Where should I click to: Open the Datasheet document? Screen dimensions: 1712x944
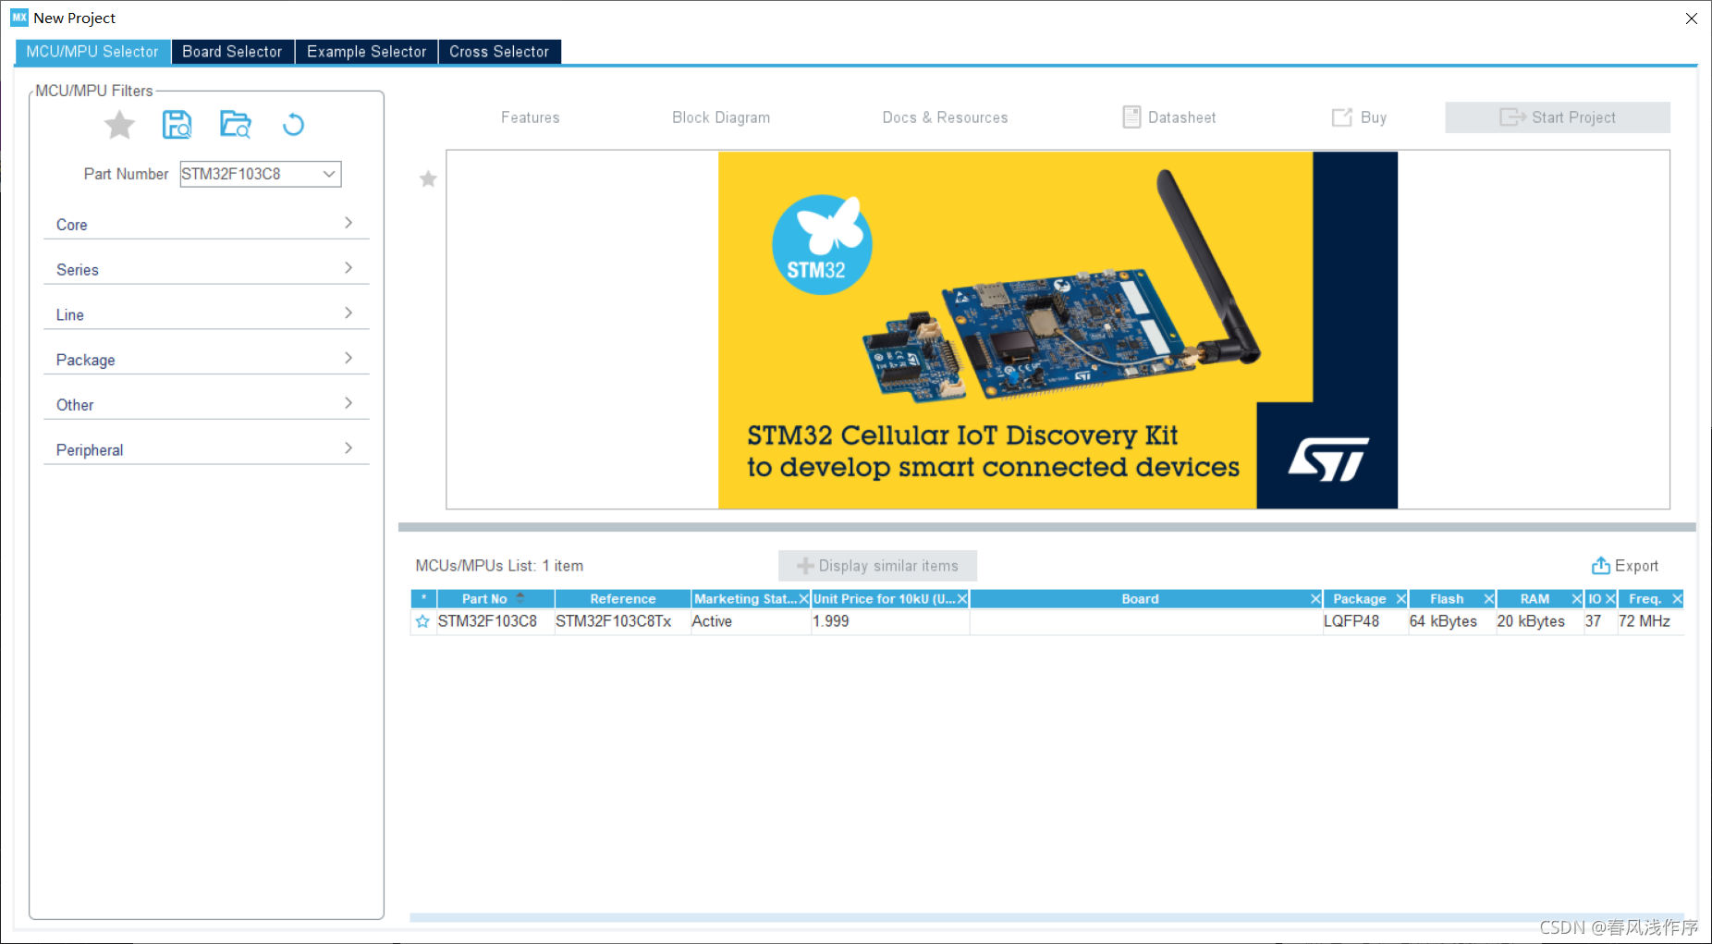[1168, 117]
